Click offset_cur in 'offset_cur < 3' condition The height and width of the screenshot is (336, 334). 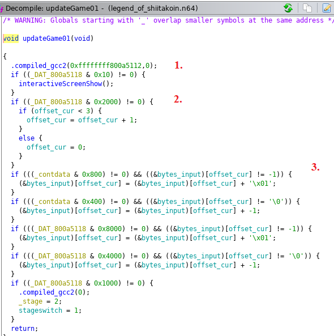(54, 111)
